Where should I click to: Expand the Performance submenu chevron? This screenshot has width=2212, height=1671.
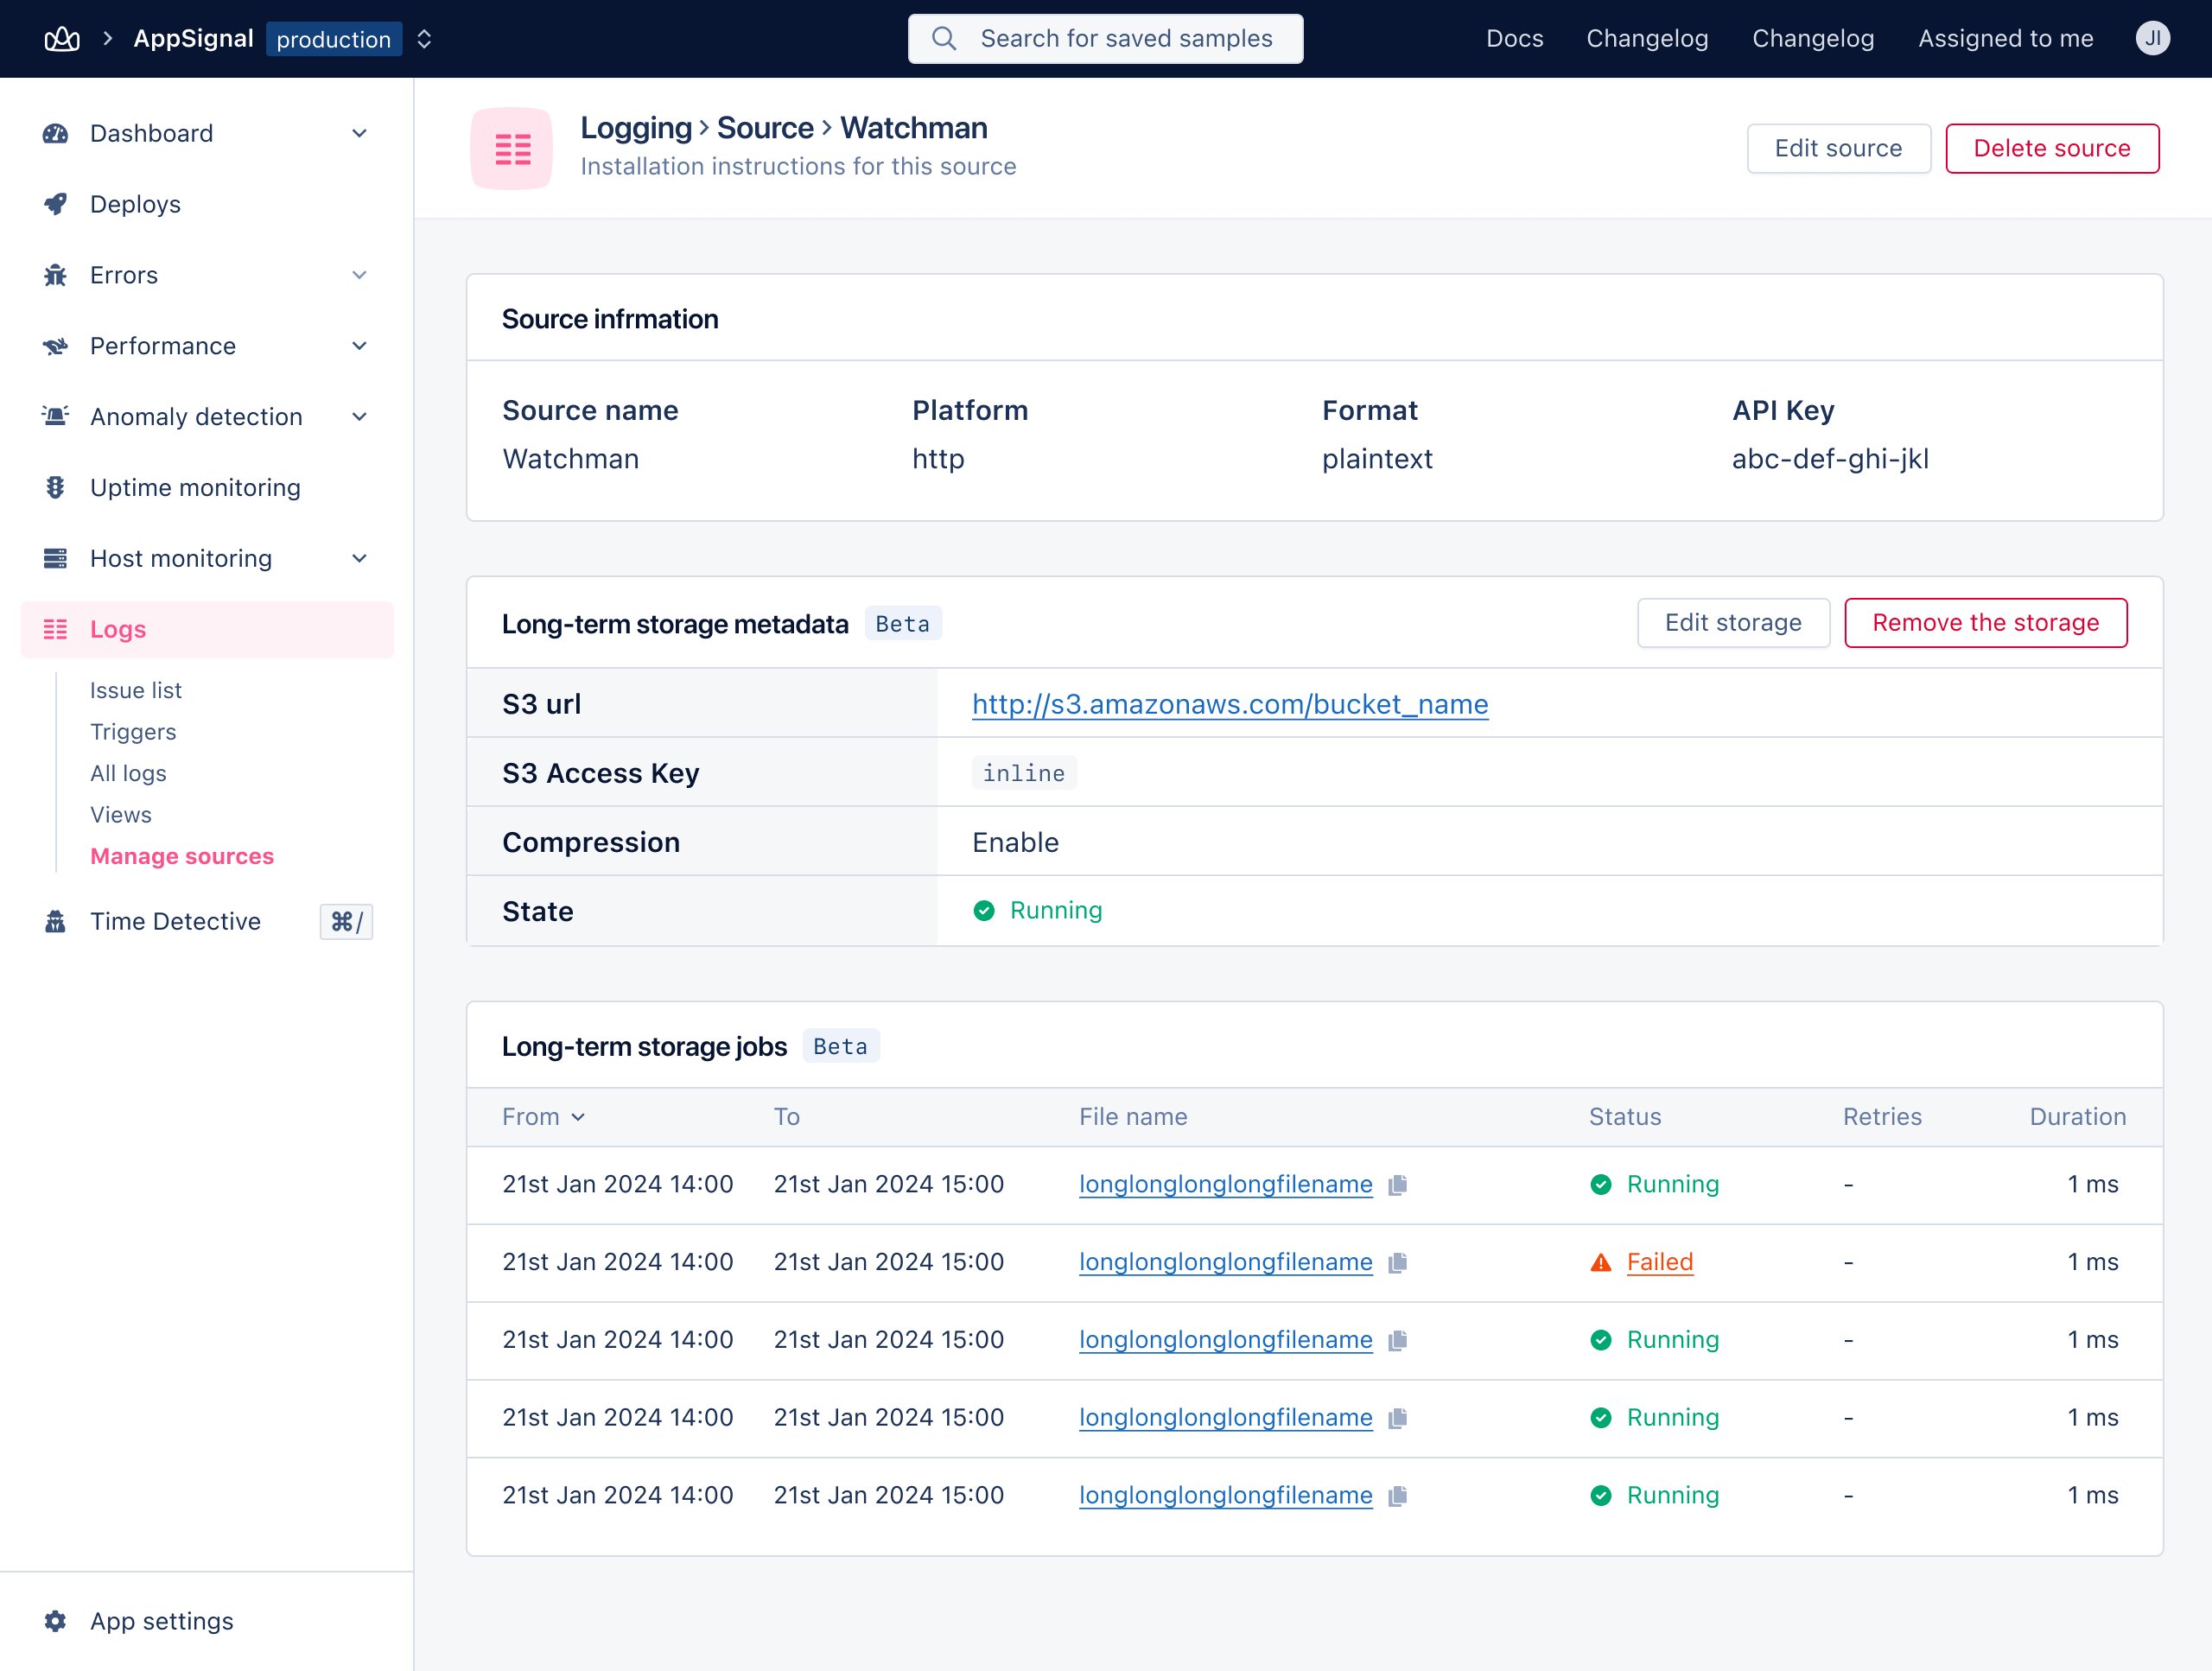pyautogui.click(x=360, y=346)
